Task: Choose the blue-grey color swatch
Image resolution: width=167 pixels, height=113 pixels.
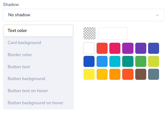Action: (x=153, y=74)
